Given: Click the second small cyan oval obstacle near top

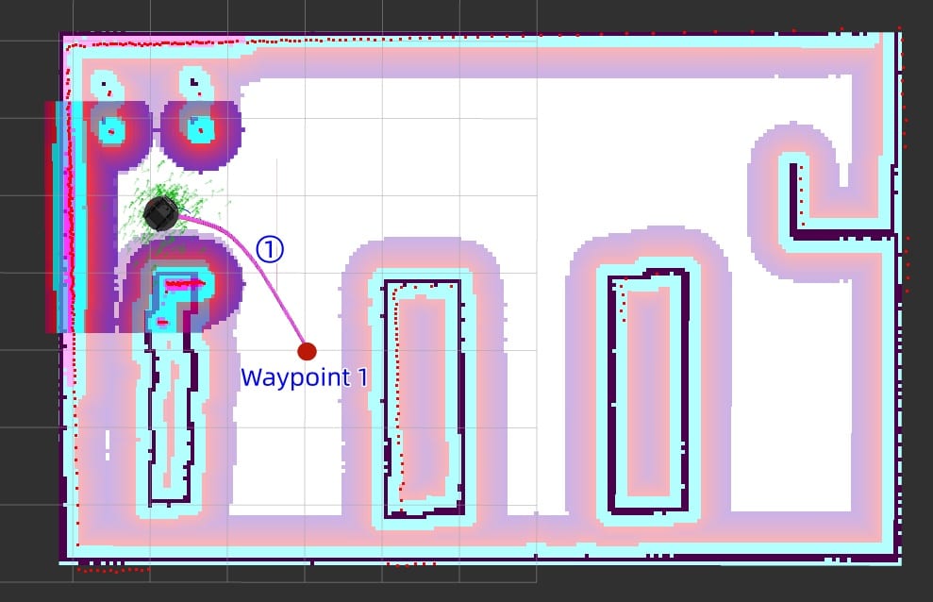Looking at the screenshot, I should click(195, 83).
